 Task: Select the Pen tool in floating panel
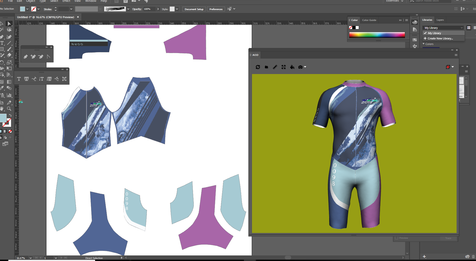[x=25, y=57]
